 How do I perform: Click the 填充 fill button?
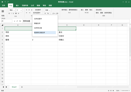click(x=97, y=13)
